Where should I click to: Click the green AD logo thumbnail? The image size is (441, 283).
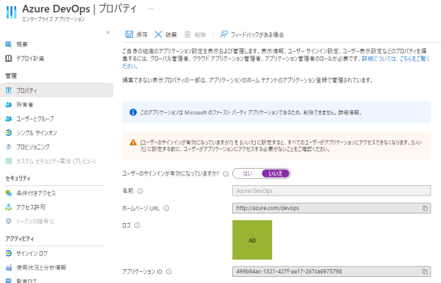coord(252,240)
